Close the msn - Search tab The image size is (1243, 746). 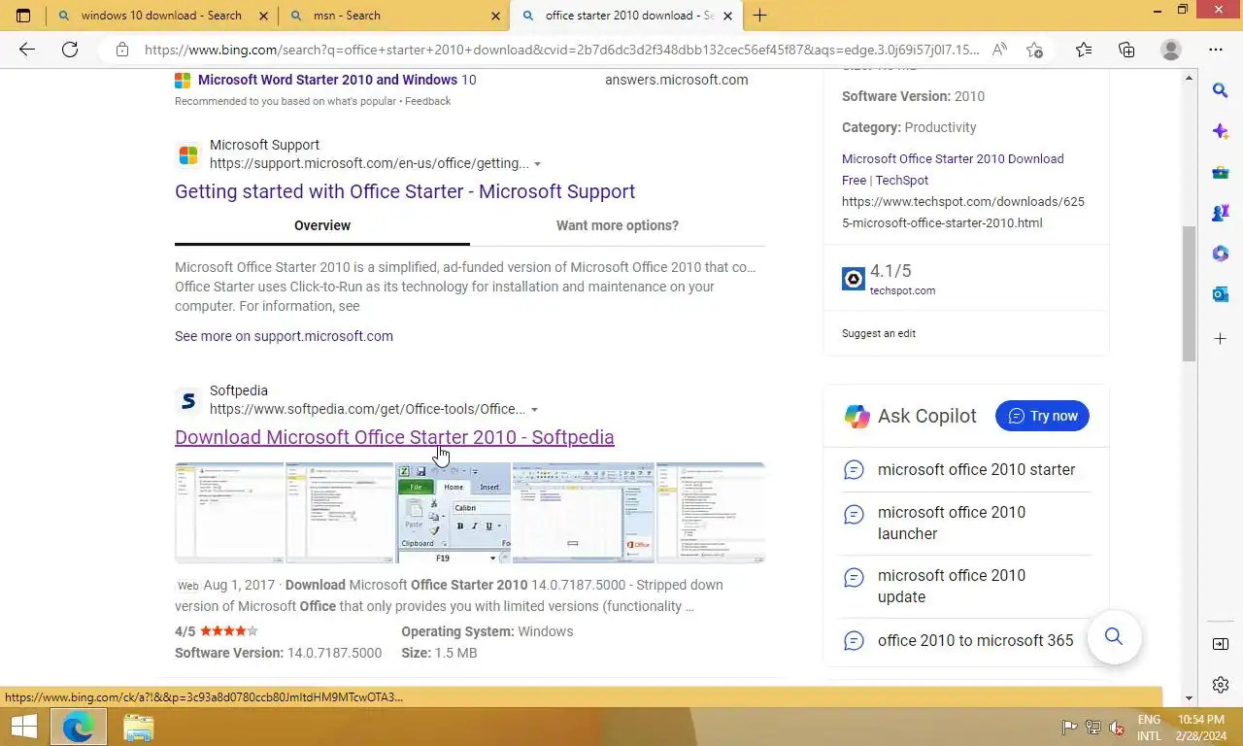point(496,16)
